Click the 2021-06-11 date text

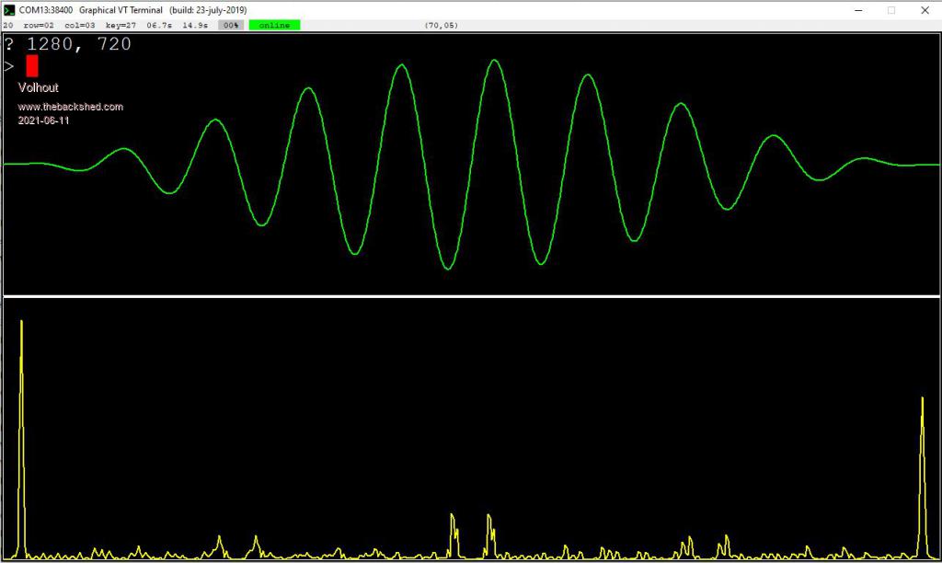[43, 121]
